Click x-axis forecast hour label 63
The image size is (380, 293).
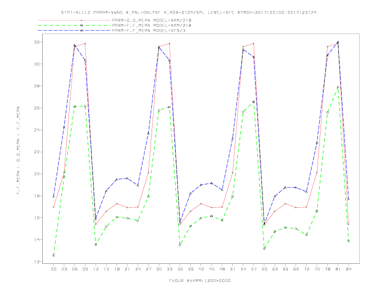[x=275, y=269]
